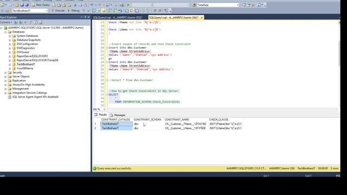The image size is (347, 195).
Task: Click the Cut scissors icon
Action: pyautogui.click(x=75, y=5)
